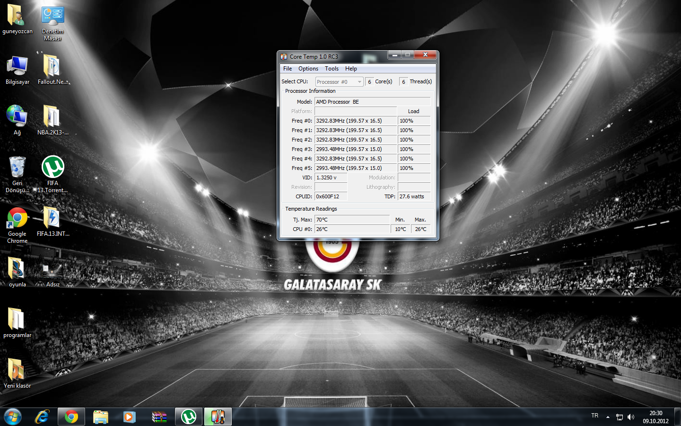Click the Core Temp title bar icon
Image resolution: width=681 pixels, height=426 pixels.
tap(284, 56)
